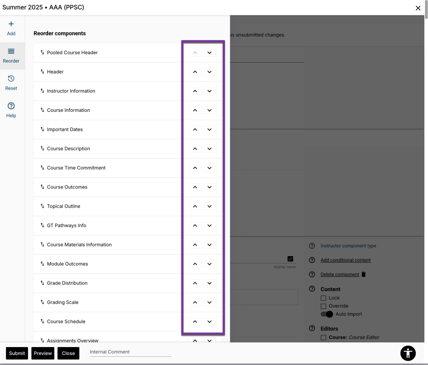
Task: Enable the Lock checkbox under Content
Action: tap(324, 297)
